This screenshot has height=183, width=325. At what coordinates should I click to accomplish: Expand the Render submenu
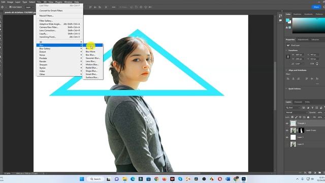[59, 62]
